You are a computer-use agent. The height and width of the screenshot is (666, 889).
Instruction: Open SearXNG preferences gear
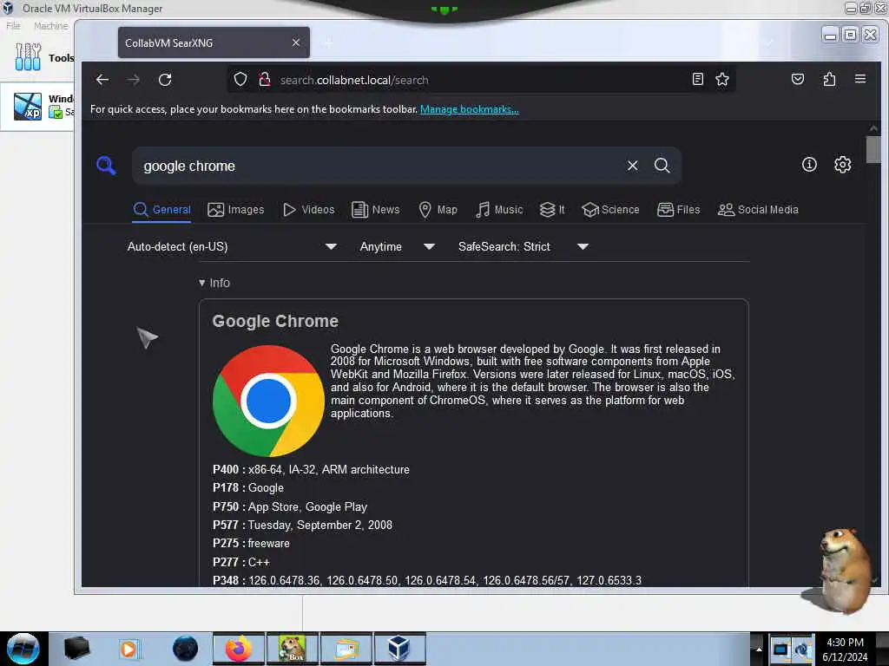click(842, 164)
